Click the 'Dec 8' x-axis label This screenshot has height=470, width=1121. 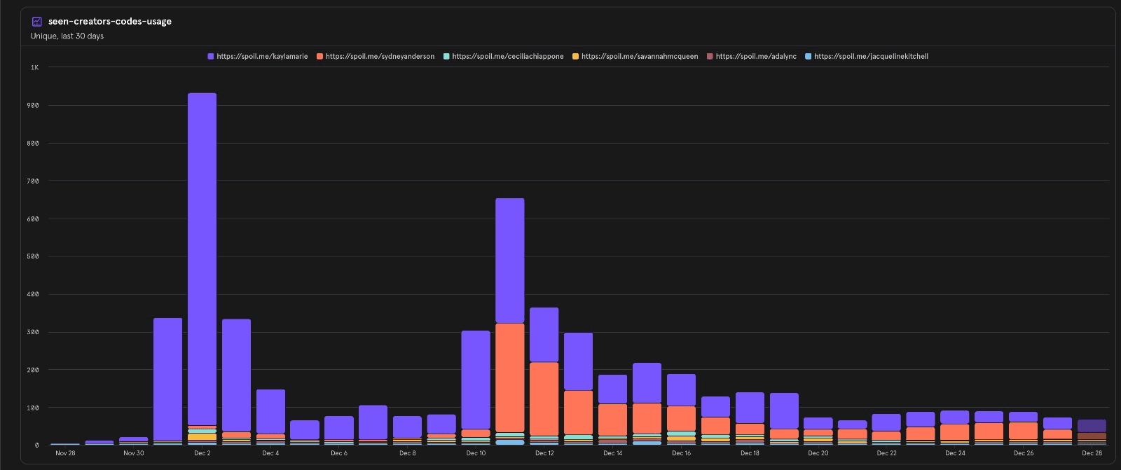point(407,453)
